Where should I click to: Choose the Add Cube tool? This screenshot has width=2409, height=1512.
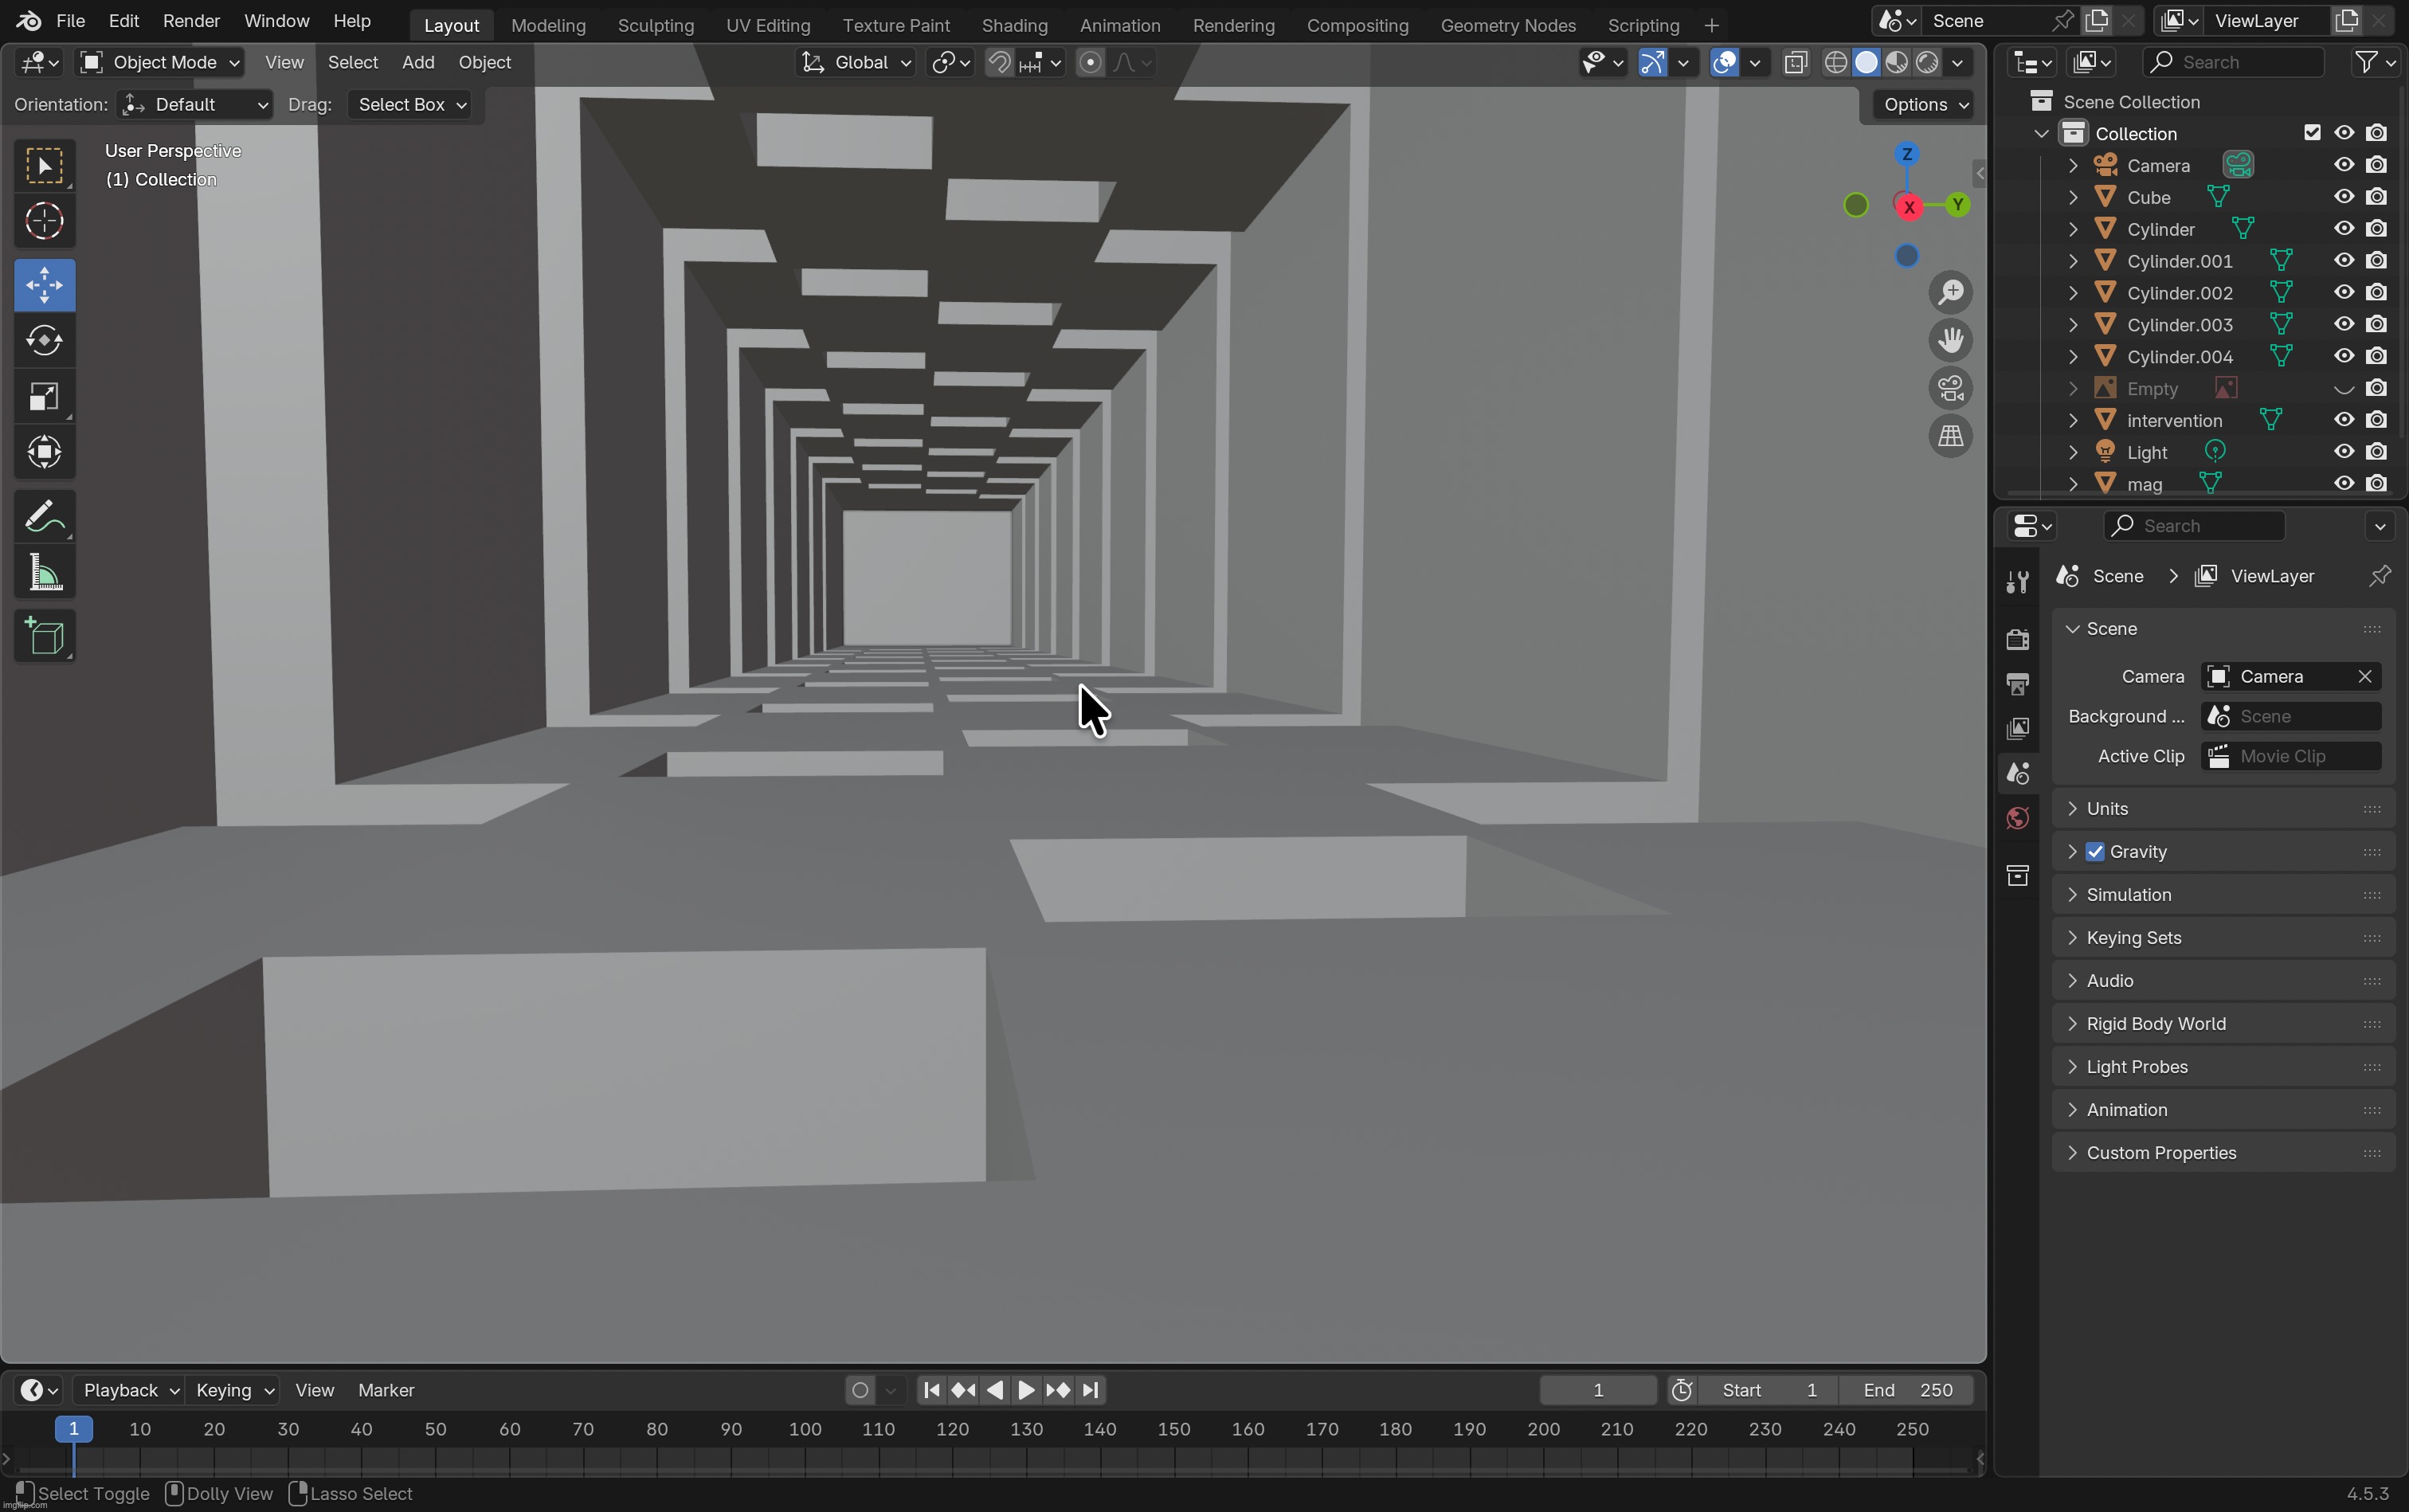click(x=44, y=637)
